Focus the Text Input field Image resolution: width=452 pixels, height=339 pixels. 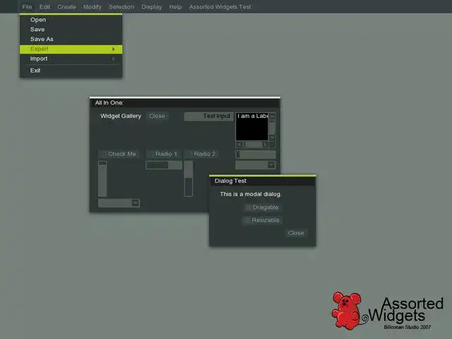pyautogui.click(x=209, y=116)
